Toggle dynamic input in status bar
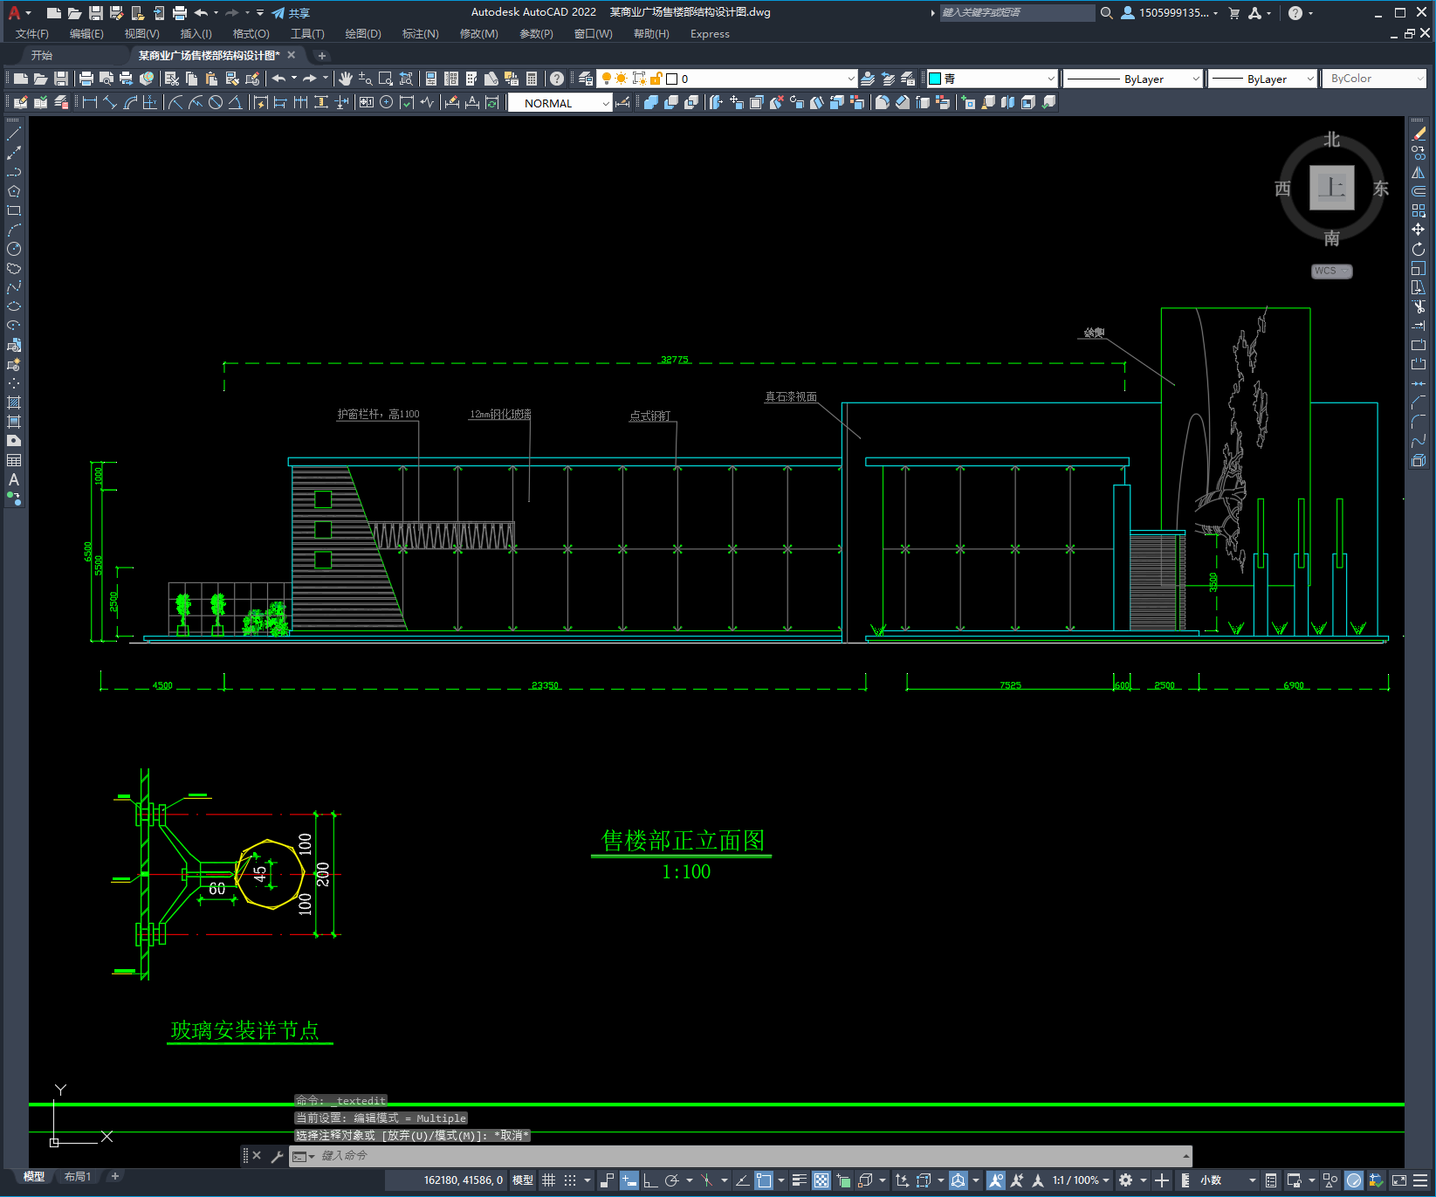The height and width of the screenshot is (1197, 1436). [629, 1180]
